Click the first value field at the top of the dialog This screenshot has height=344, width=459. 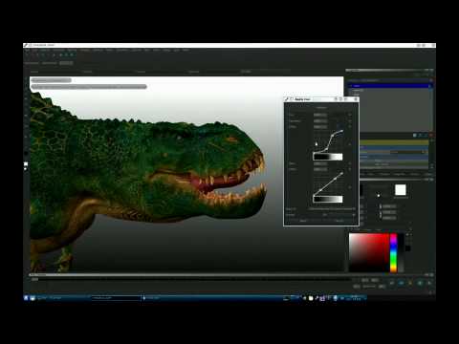click(x=320, y=115)
